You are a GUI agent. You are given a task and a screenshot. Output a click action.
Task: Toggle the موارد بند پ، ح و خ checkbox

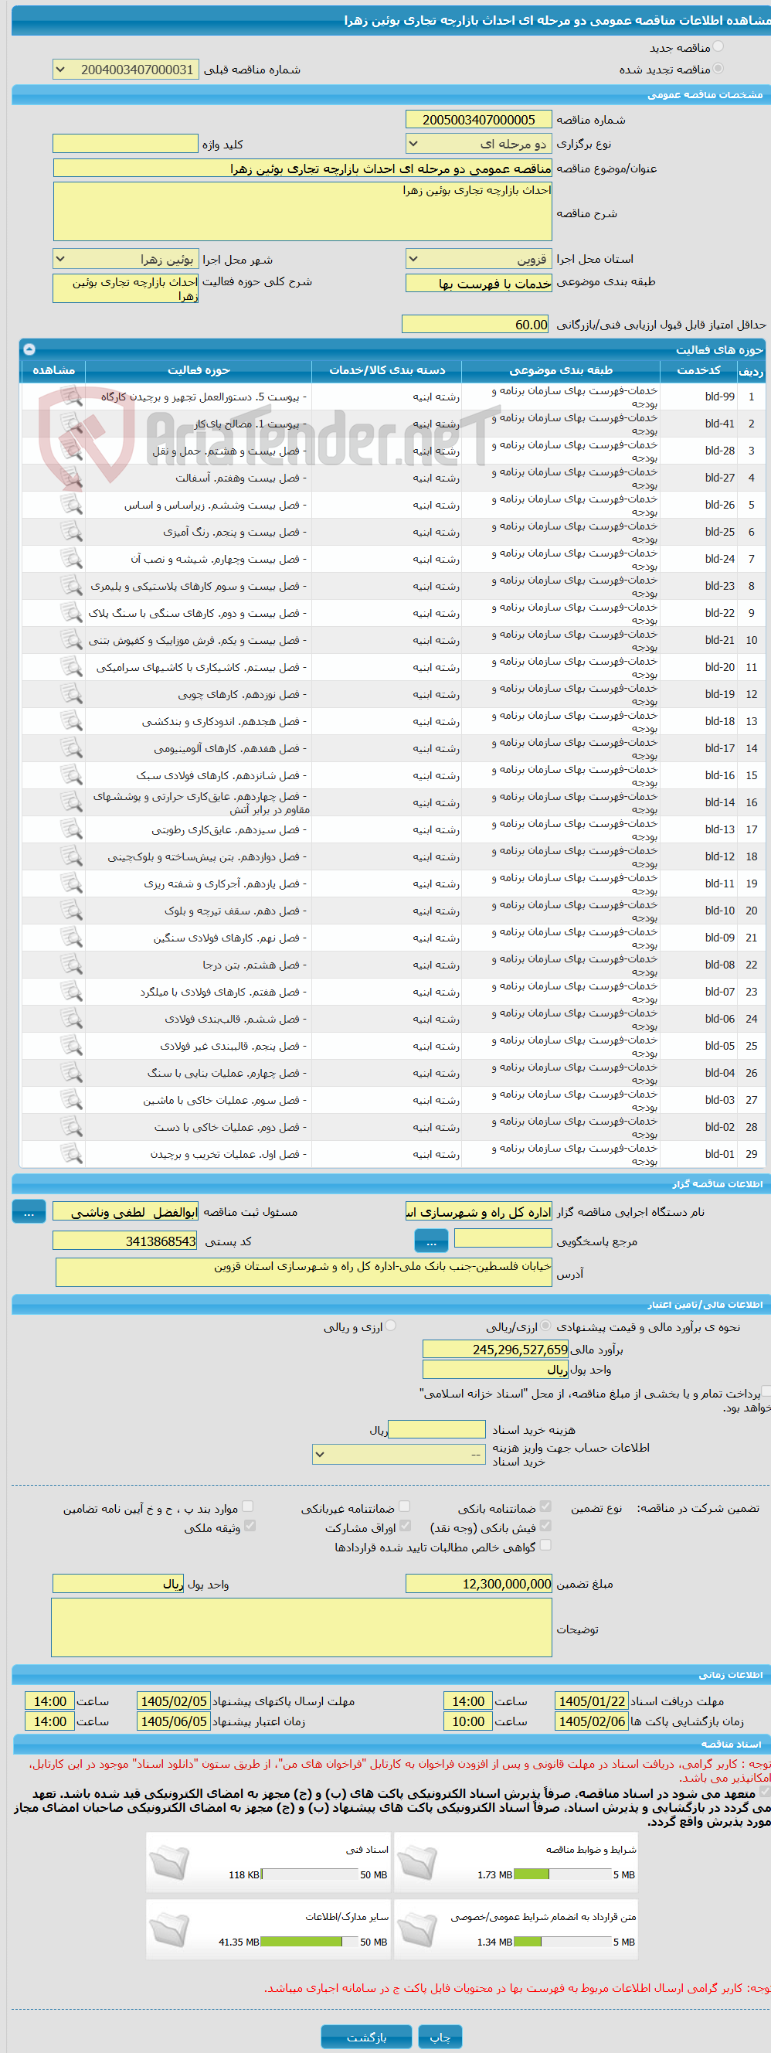point(248,1507)
